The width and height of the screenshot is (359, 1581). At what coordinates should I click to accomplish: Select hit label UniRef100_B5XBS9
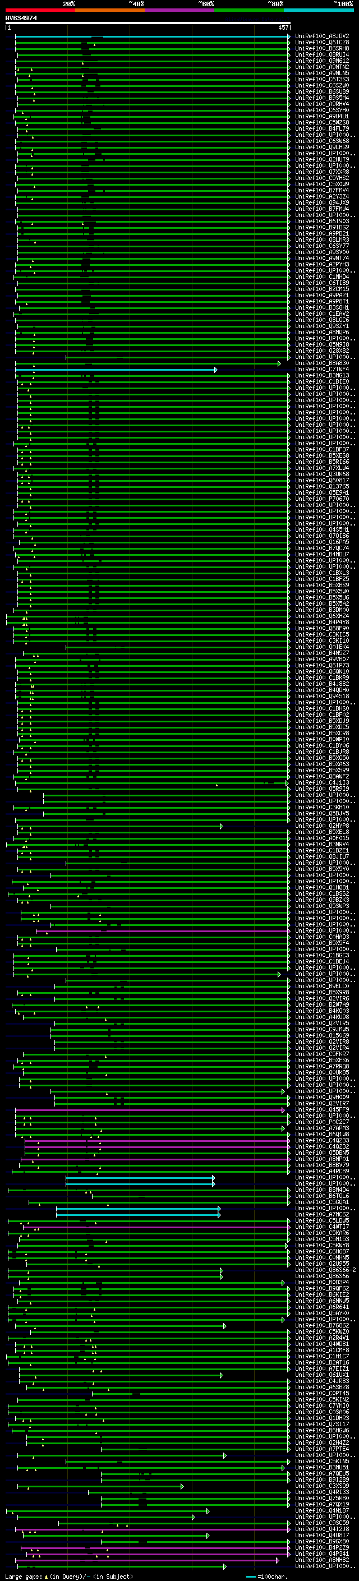tap(322, 585)
